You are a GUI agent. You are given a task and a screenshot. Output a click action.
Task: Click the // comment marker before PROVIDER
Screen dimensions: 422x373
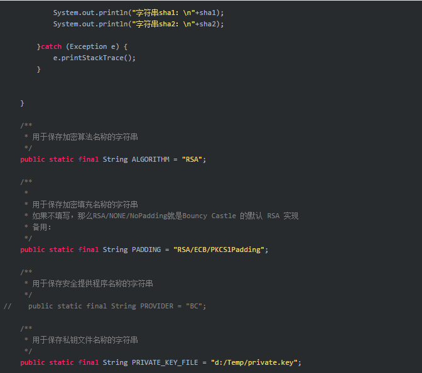(x=8, y=307)
